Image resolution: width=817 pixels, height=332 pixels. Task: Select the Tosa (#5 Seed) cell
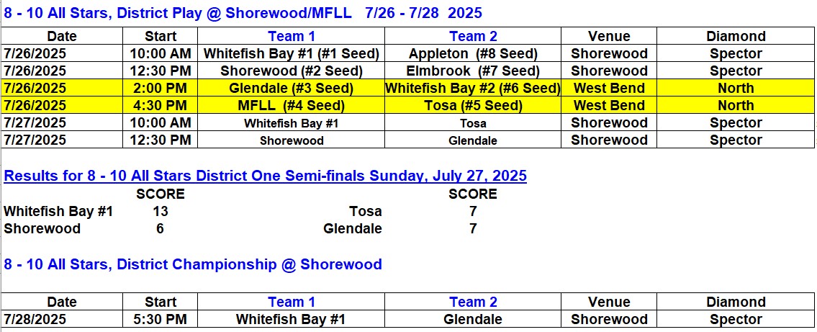pos(473,105)
